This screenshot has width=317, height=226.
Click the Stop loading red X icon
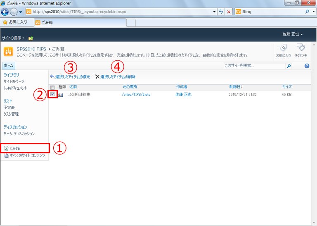click(x=229, y=12)
